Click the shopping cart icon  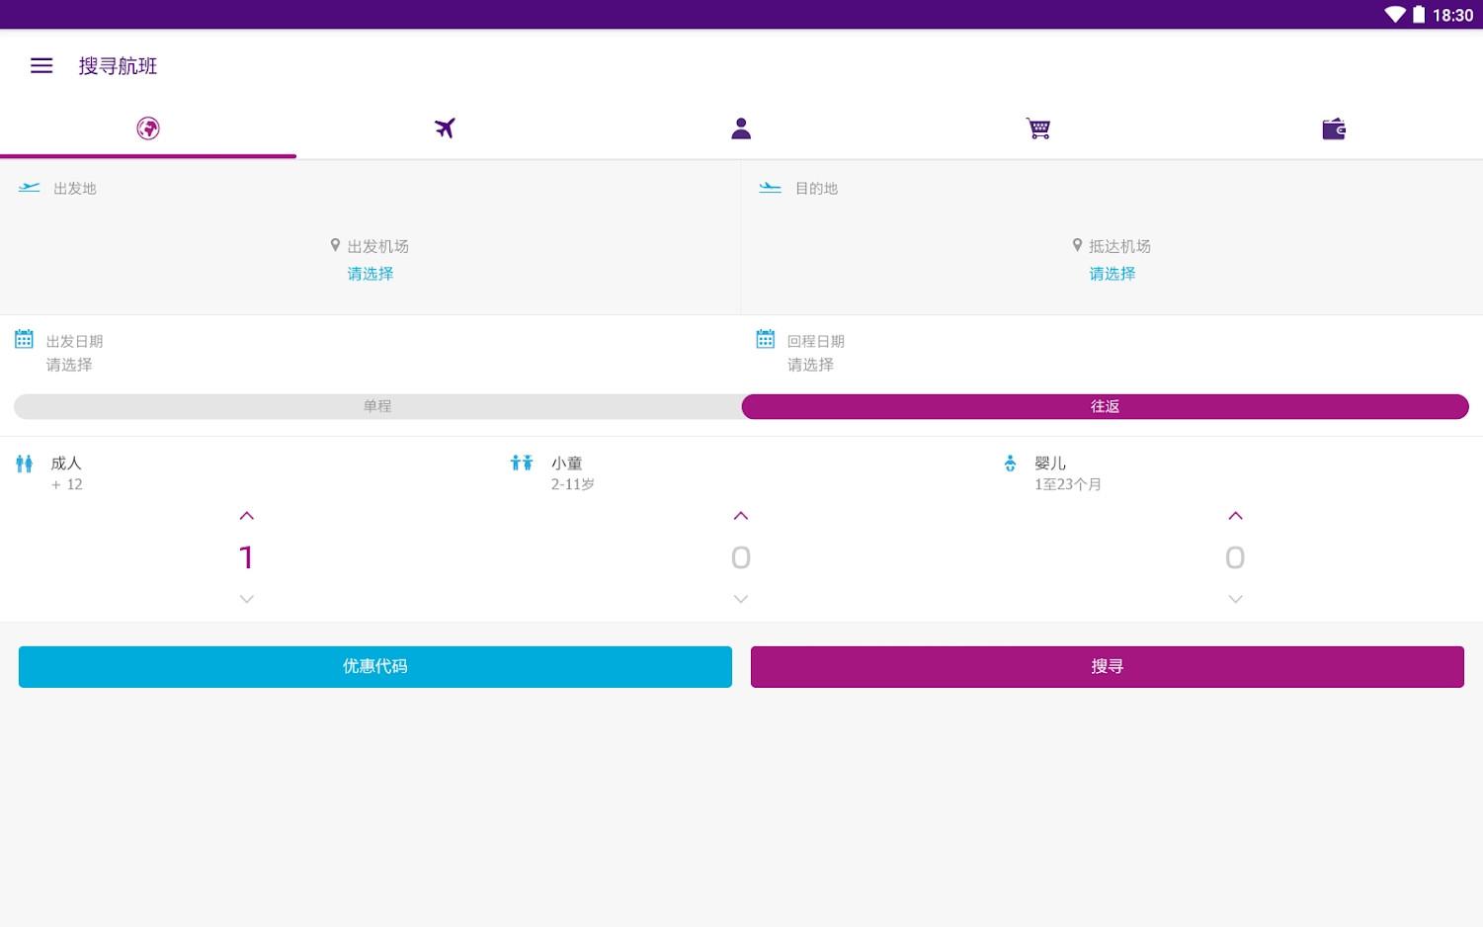point(1037,127)
